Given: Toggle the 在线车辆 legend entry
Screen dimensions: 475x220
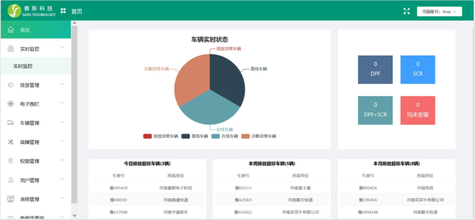Looking at the screenshot, I should (x=225, y=136).
